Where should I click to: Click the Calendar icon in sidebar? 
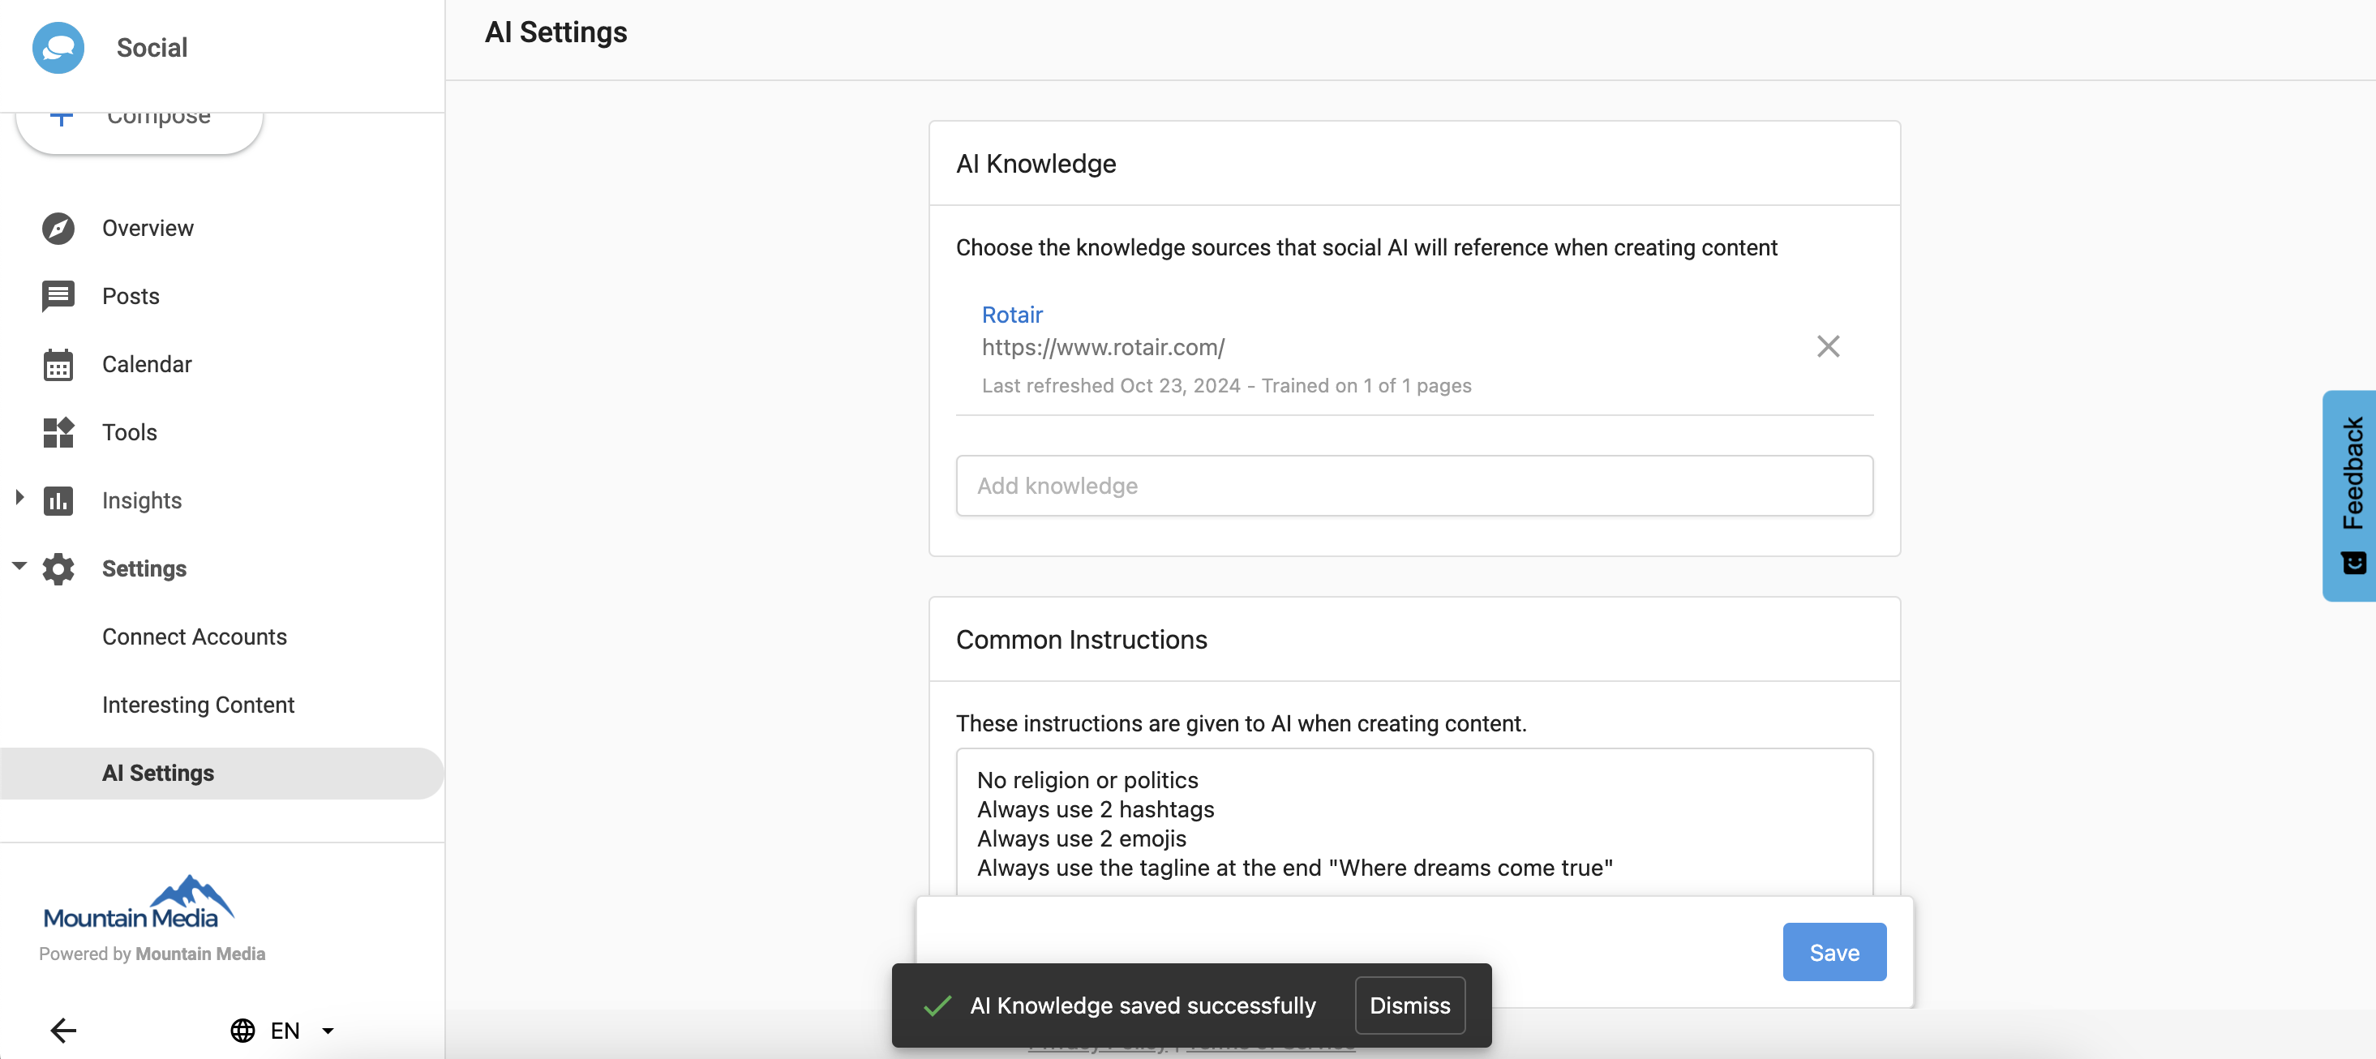58,364
